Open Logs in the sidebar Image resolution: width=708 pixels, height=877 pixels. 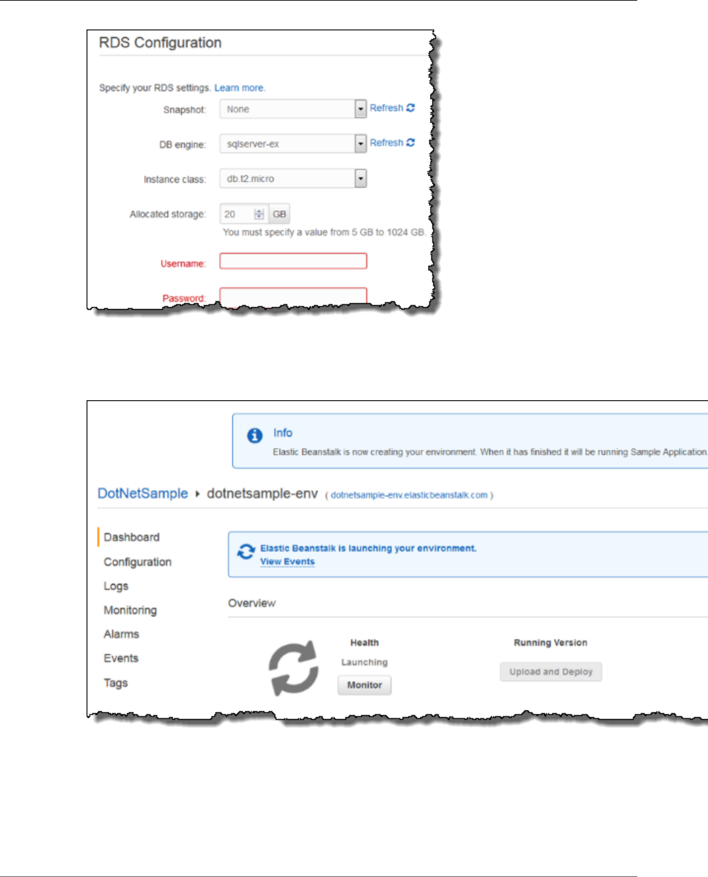[116, 586]
